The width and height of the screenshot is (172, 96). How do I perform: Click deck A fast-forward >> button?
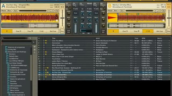coord(53,11)
